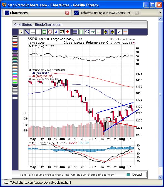
Task: Choose the vertical green lines cycle tool
Action: (x=81, y=32)
